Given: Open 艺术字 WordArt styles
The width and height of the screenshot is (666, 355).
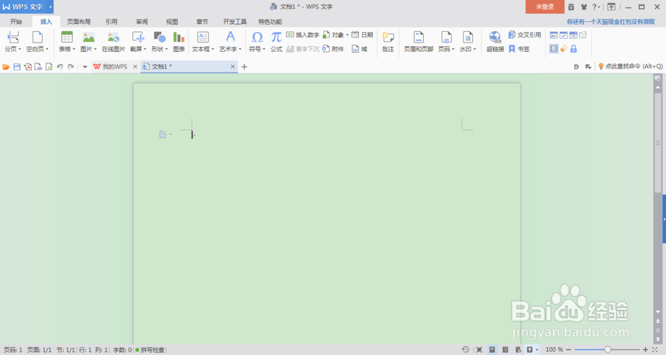Looking at the screenshot, I should point(230,41).
